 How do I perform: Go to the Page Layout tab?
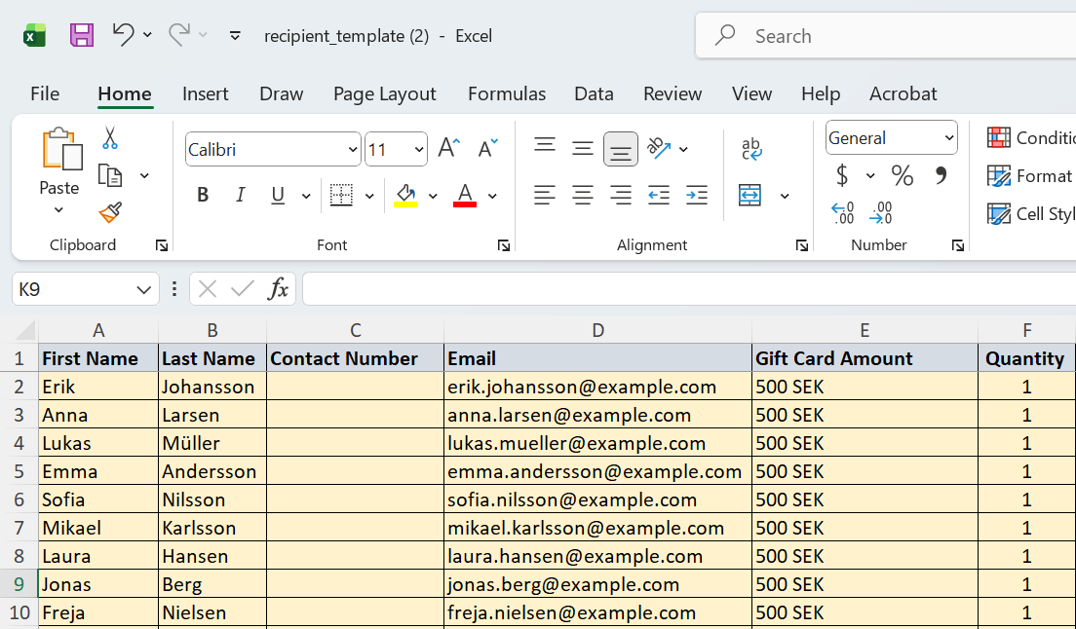tap(384, 93)
